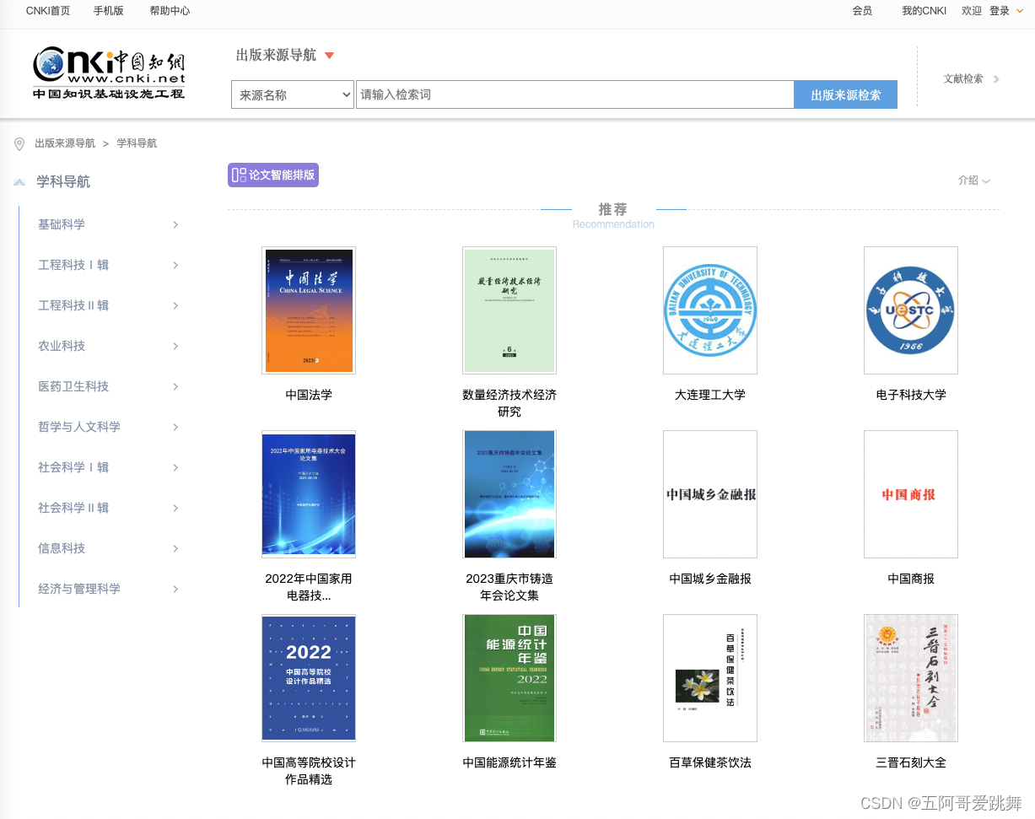Expand chevron next to 经济与管理科学
Viewport: 1035px width, 819px height.
click(175, 589)
